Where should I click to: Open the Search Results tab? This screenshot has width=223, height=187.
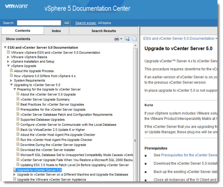point(104,31)
